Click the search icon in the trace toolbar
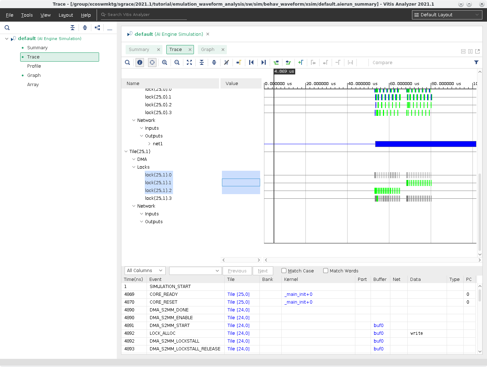The width and height of the screenshot is (487, 367). [127, 62]
